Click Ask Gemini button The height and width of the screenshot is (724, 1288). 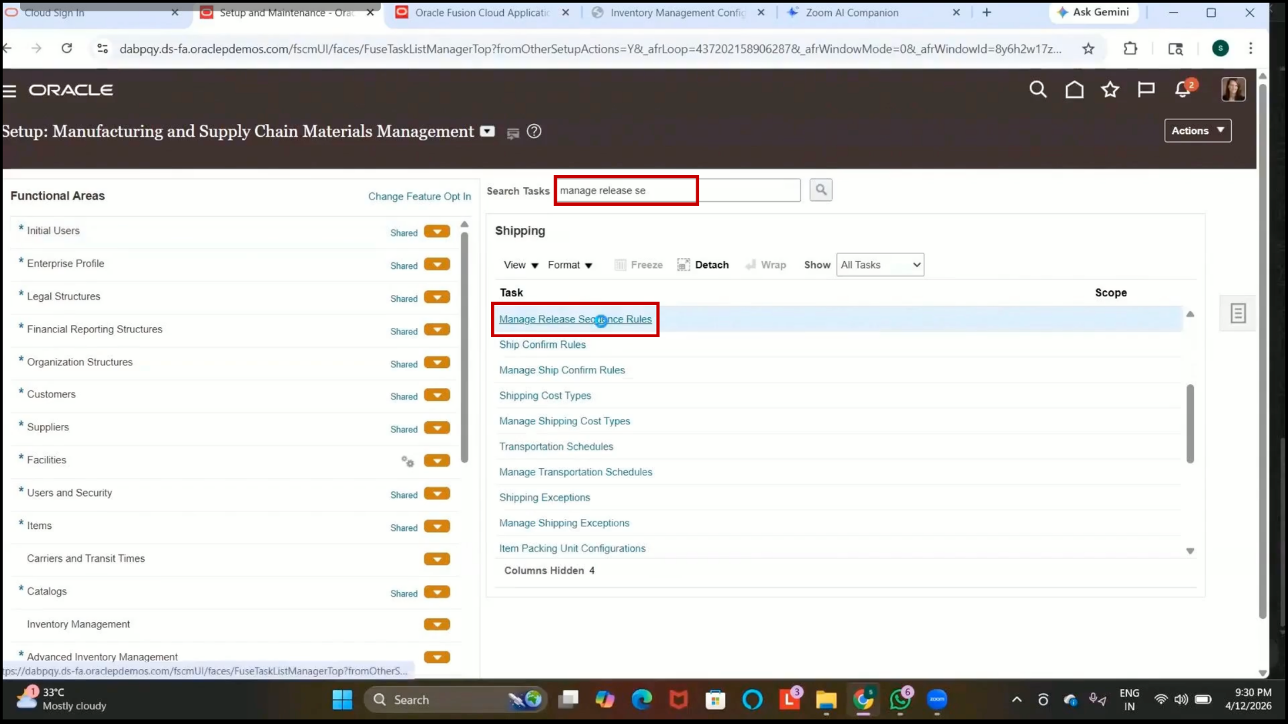[x=1093, y=12]
